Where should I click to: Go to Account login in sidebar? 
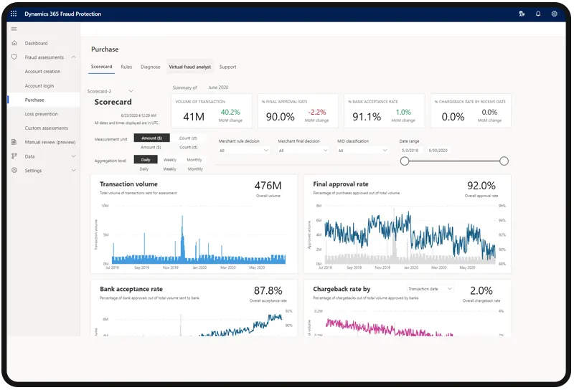click(x=39, y=86)
